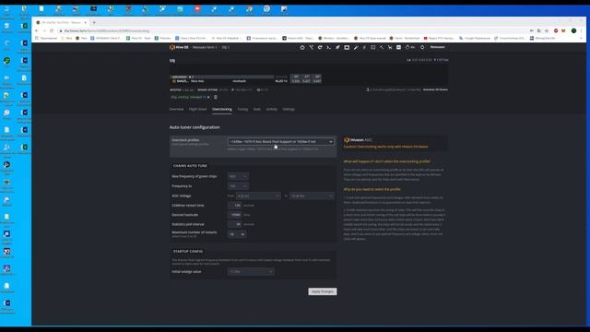Reload the page with browser refresh icon
The image size is (590, 332).
(52, 30)
